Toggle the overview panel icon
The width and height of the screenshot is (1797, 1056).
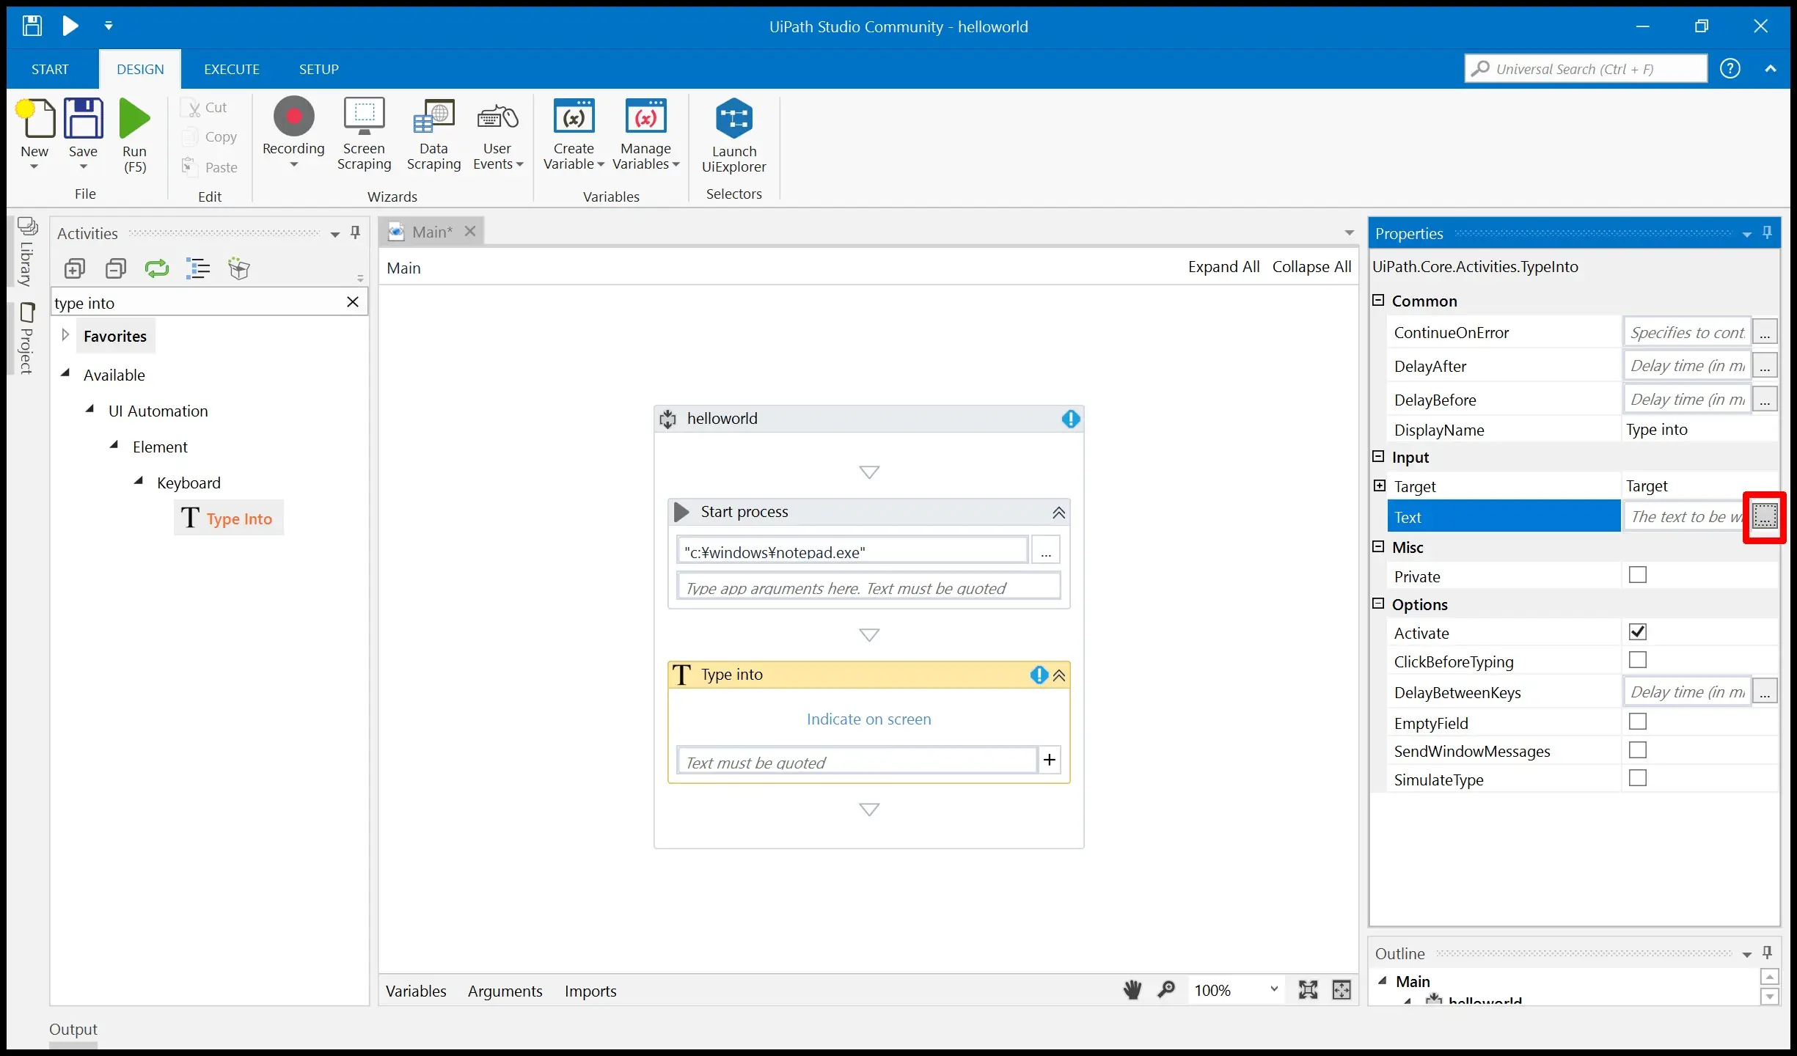pos(1342,990)
